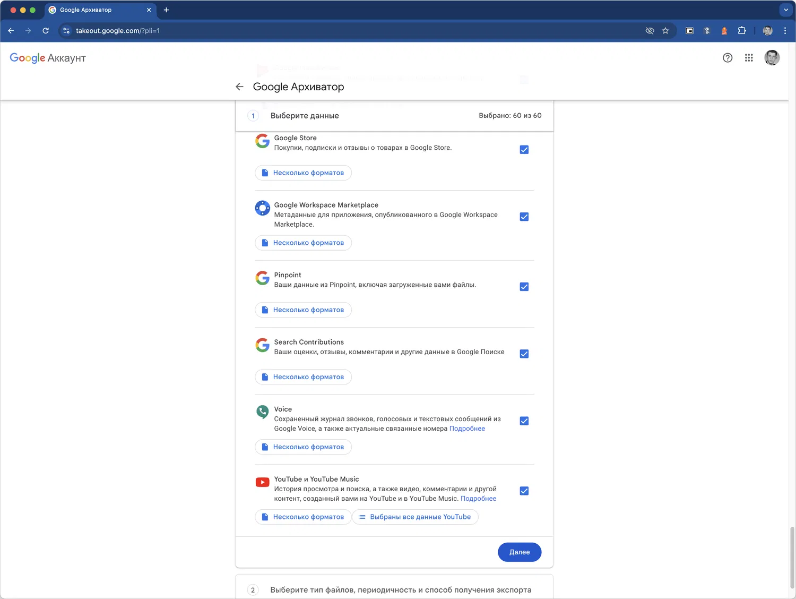Open Google help question-mark icon
This screenshot has width=796, height=599.
pyautogui.click(x=728, y=58)
